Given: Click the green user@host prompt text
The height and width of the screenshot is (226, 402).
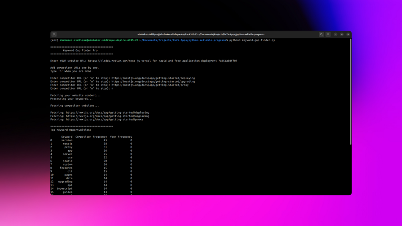Looking at the screenshot, I should (99, 40).
